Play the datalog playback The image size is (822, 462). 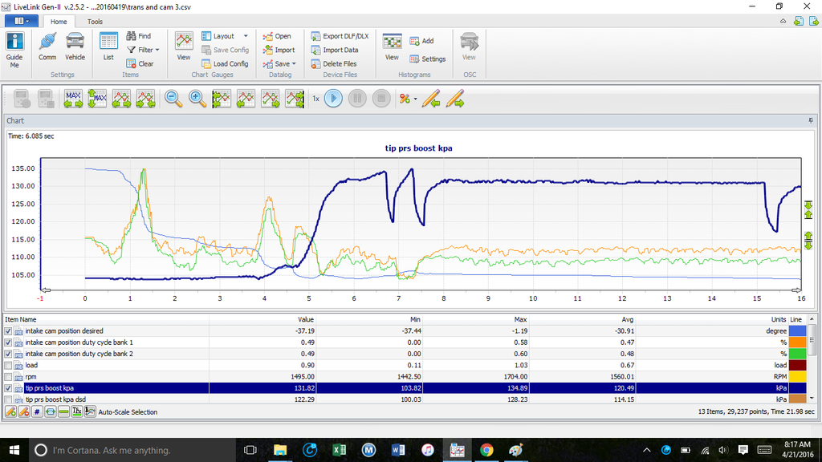[333, 99]
